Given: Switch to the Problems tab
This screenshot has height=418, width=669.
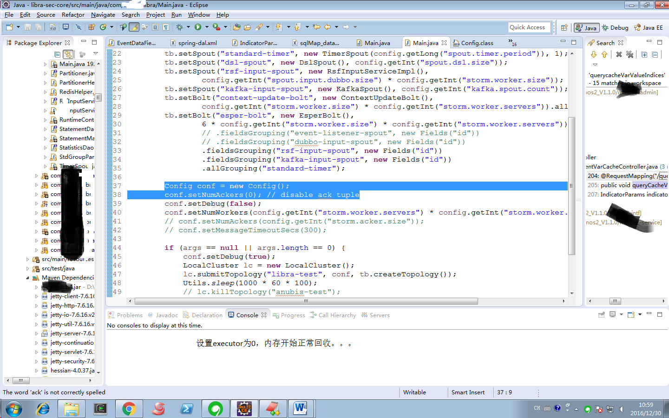Looking at the screenshot, I should [125, 315].
